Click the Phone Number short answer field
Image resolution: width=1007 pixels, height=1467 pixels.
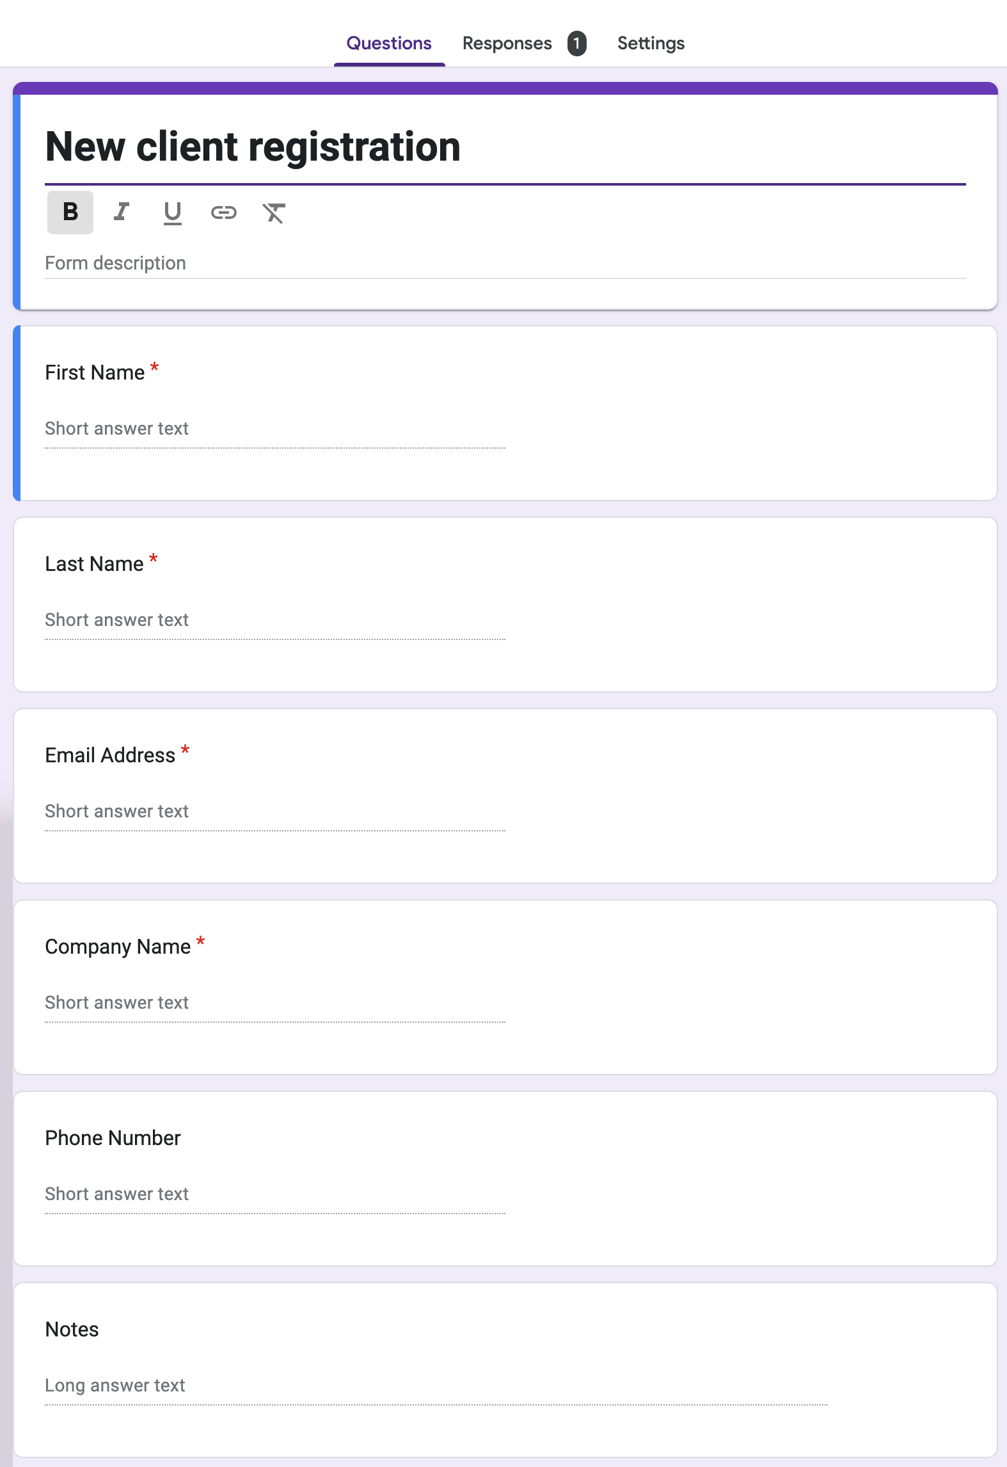click(275, 1194)
